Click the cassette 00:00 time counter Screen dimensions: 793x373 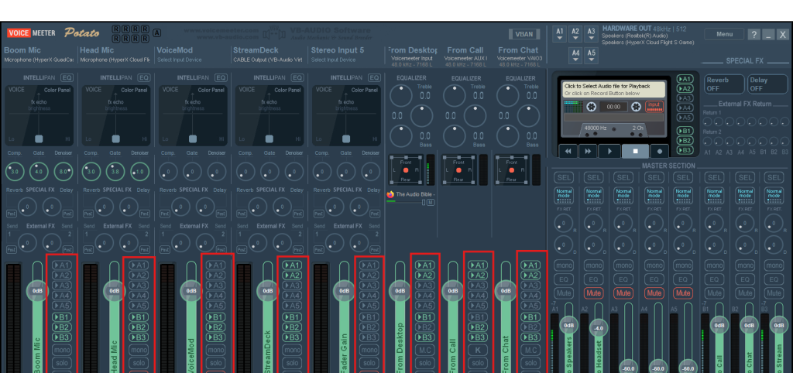tap(613, 107)
